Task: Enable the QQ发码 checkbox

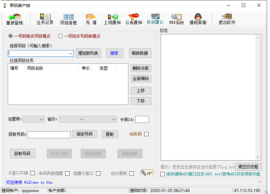Action: pyautogui.click(x=146, y=134)
